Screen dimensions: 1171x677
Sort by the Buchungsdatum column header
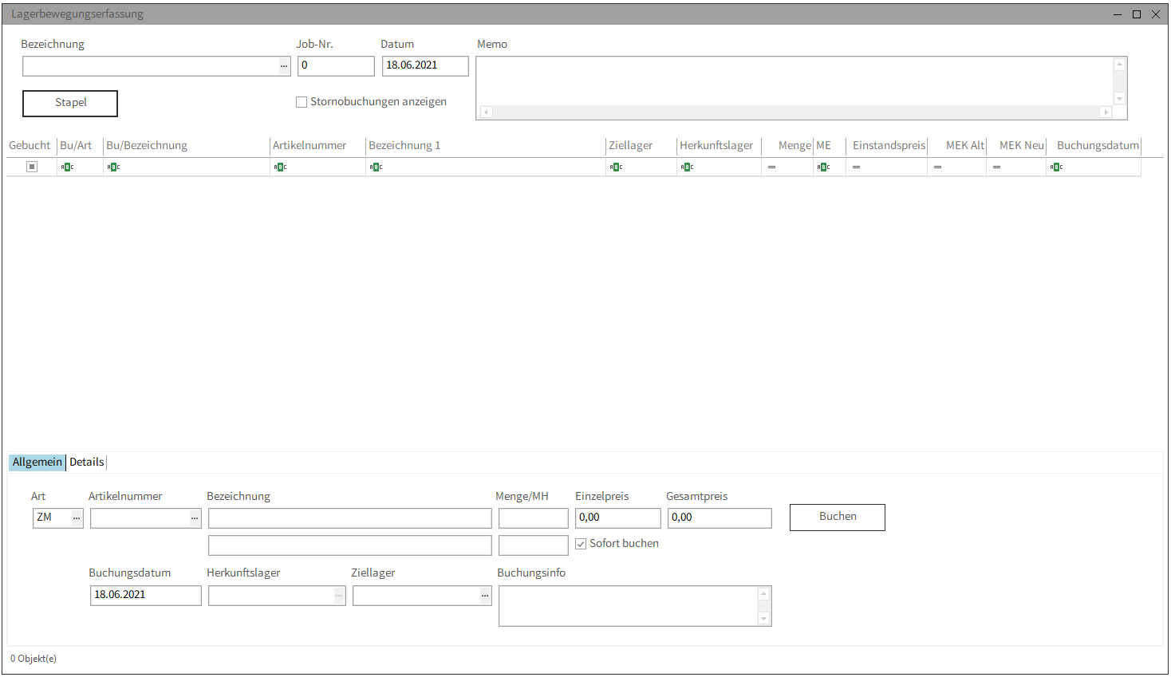(1094, 146)
